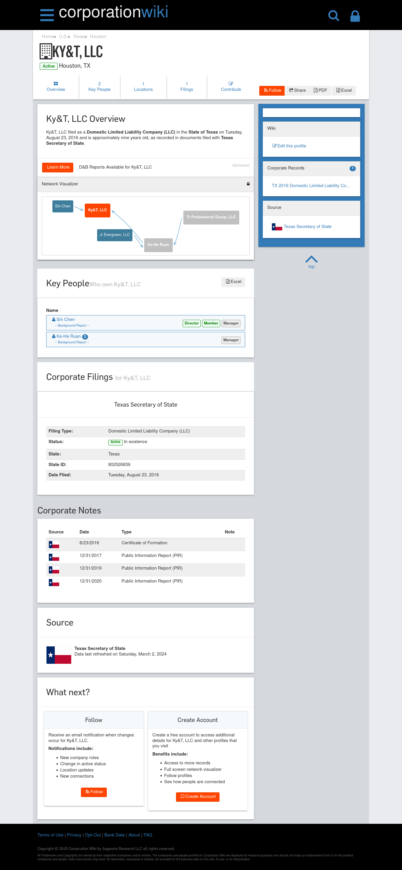Viewport: 402px width, 870px height.
Task: Open Ke-He Ruan's profile link
Action: point(69,336)
